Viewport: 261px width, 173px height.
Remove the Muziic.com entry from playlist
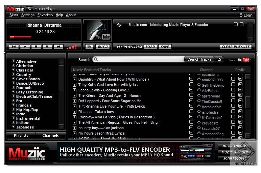(x=241, y=24)
